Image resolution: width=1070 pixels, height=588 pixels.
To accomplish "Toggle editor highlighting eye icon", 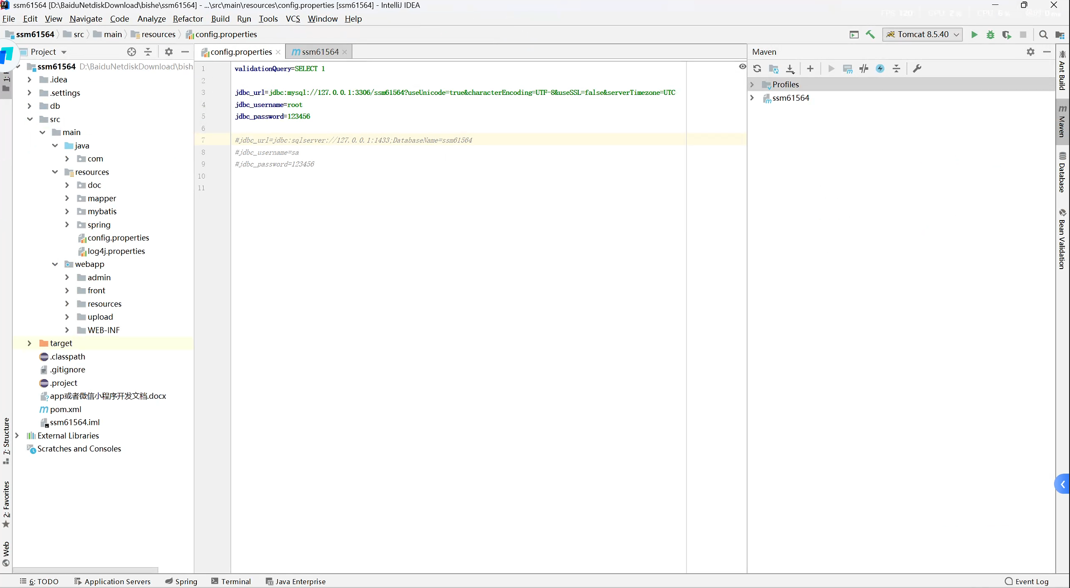I will tap(742, 66).
